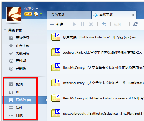The width and height of the screenshot is (144, 121).
Task: Click the user avatar thumbnail
Action: click(x=14, y=14)
